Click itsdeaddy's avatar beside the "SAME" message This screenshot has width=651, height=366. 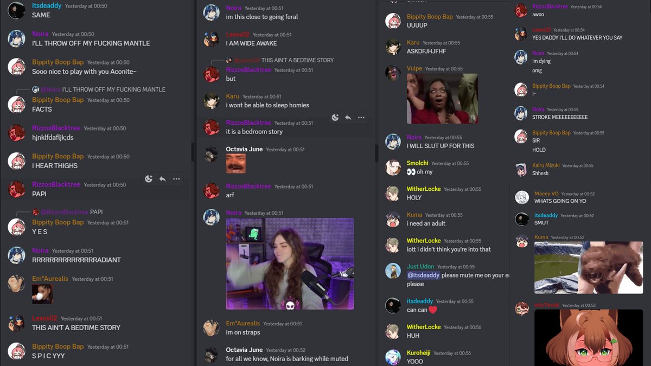click(16, 10)
